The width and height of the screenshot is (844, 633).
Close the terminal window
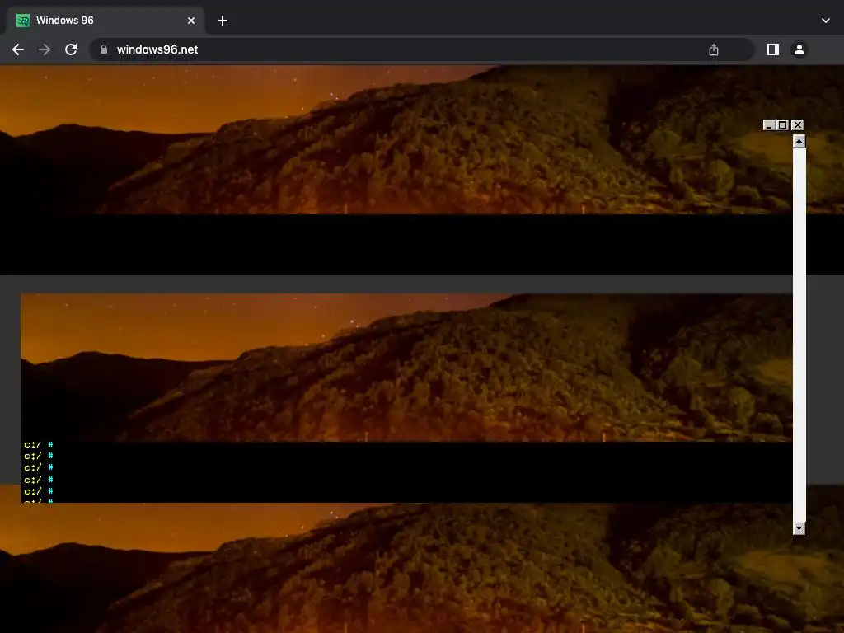click(x=798, y=125)
